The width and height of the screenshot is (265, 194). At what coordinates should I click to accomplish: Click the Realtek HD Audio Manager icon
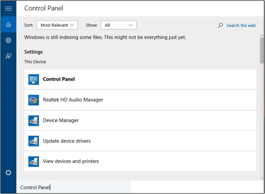click(34, 100)
